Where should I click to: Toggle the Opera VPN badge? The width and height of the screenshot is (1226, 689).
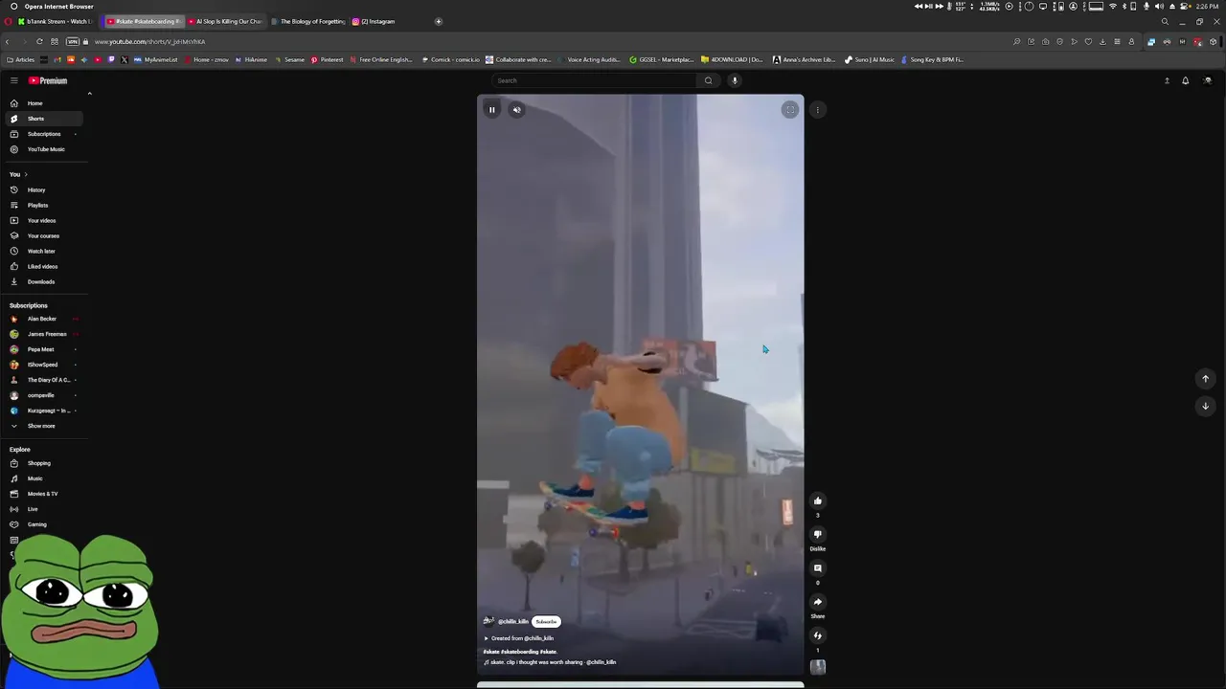coord(73,41)
